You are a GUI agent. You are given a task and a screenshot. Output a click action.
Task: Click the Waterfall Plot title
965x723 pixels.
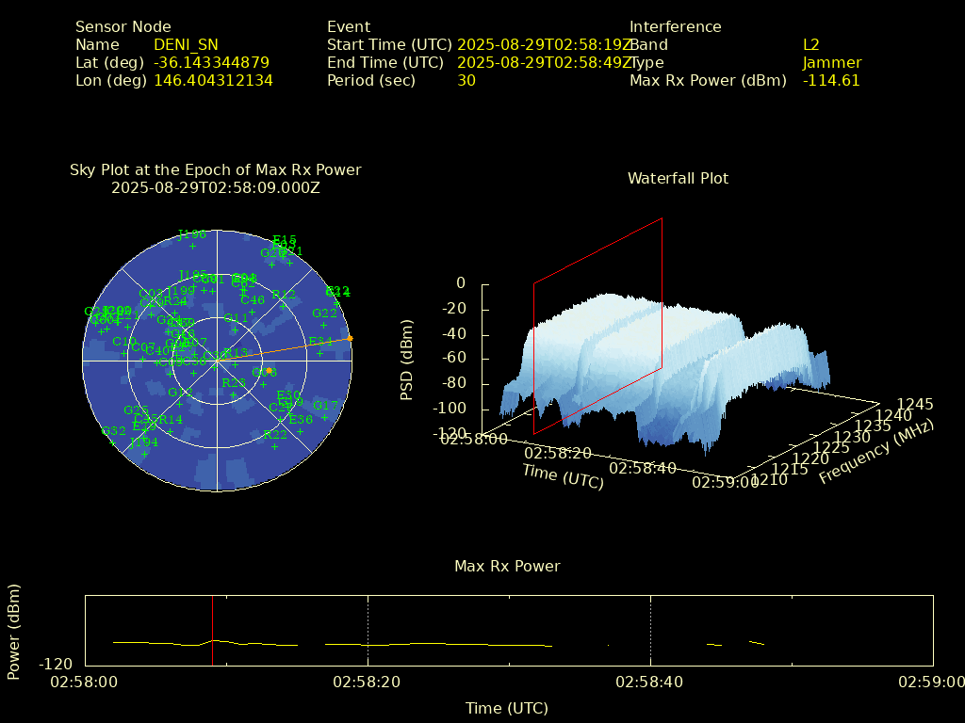[678, 178]
